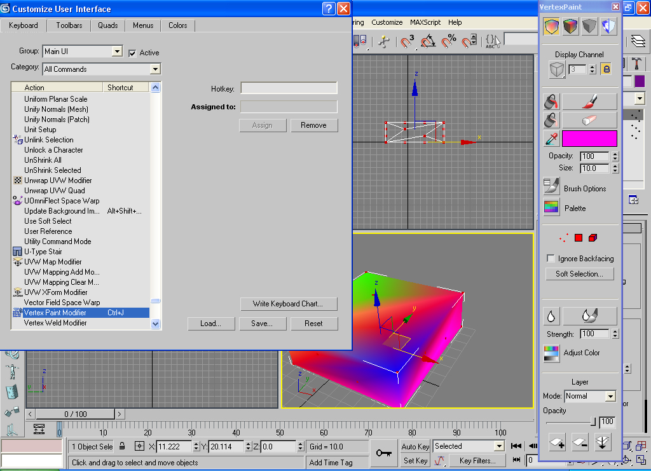The width and height of the screenshot is (651, 471).
Task: Pick color with the eyedropper tool
Action: coord(551,139)
